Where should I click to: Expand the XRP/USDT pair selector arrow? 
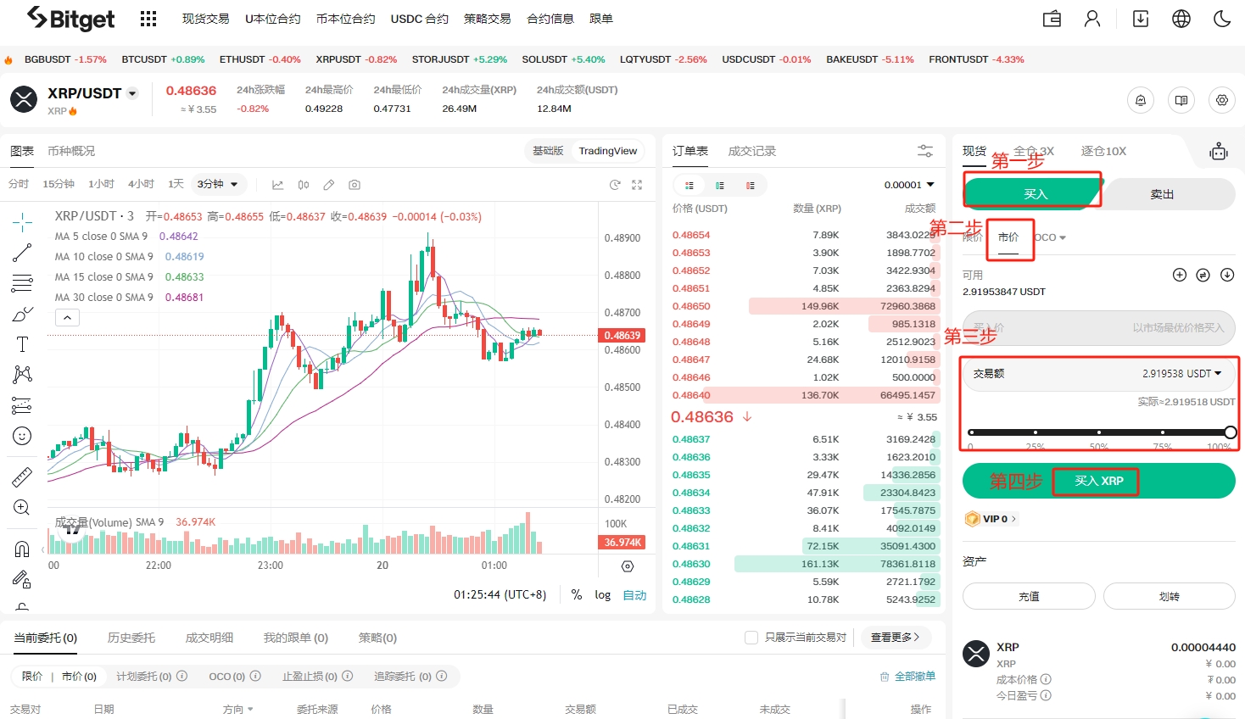click(132, 94)
